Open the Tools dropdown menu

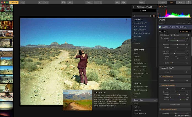point(142,2)
